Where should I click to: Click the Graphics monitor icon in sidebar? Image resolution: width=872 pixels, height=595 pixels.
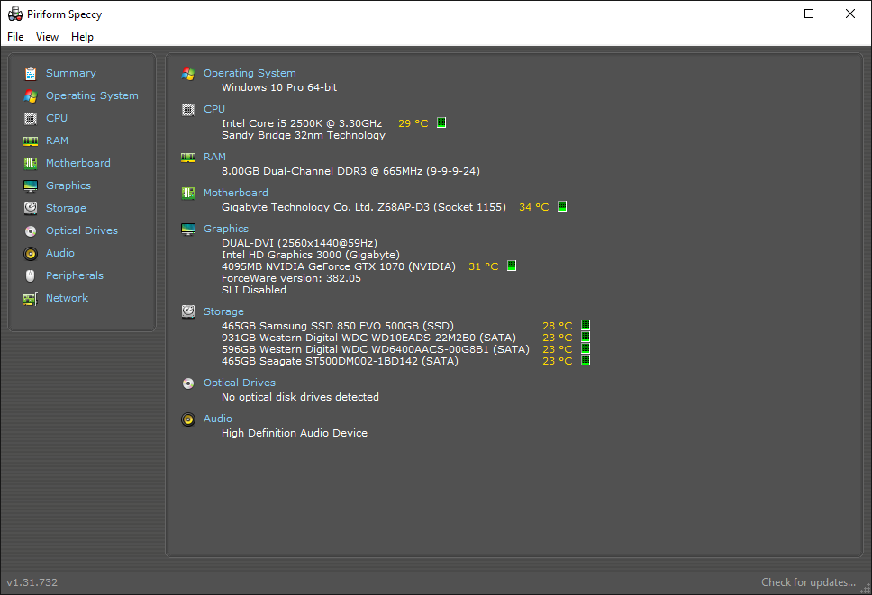pos(31,186)
